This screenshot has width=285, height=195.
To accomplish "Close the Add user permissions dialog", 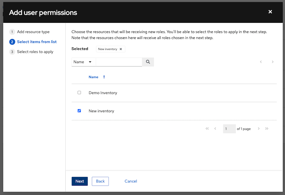I will [270, 12].
